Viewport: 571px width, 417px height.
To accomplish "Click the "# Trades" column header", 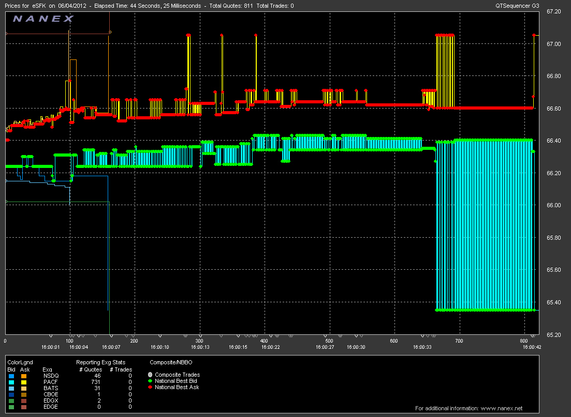I will click(121, 369).
